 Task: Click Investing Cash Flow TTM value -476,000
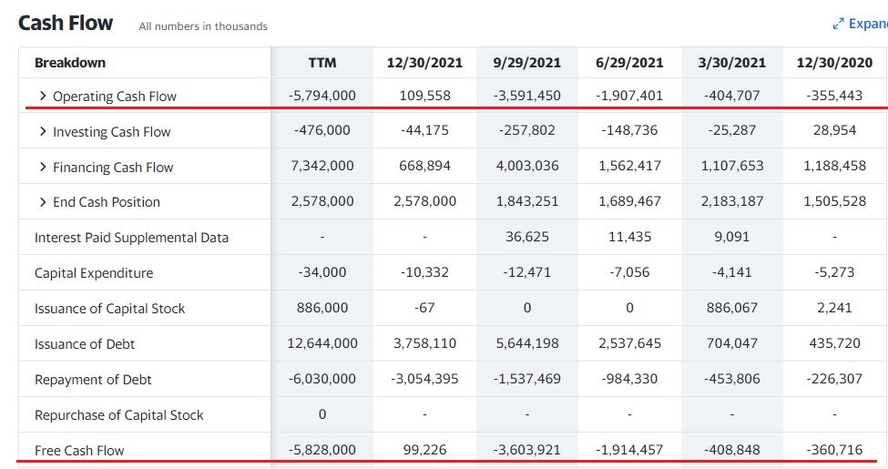click(x=322, y=129)
